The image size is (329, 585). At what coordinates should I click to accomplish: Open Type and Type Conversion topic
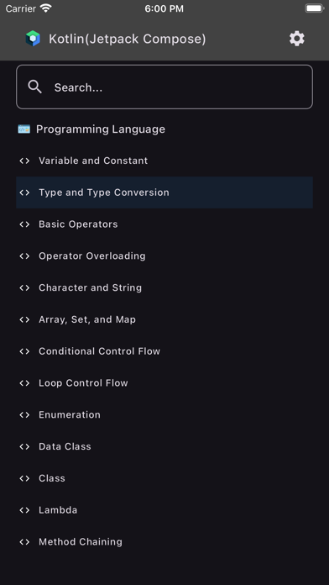pyautogui.click(x=164, y=192)
